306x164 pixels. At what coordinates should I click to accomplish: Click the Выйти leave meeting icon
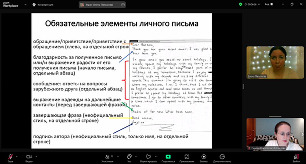click(x=296, y=157)
